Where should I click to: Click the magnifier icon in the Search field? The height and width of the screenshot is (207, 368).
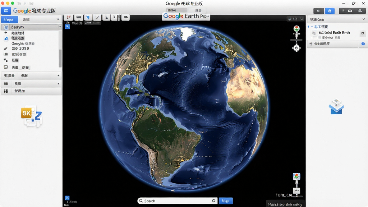point(141,201)
